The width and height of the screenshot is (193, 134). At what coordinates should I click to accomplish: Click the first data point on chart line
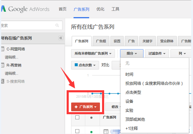[x=92, y=94]
